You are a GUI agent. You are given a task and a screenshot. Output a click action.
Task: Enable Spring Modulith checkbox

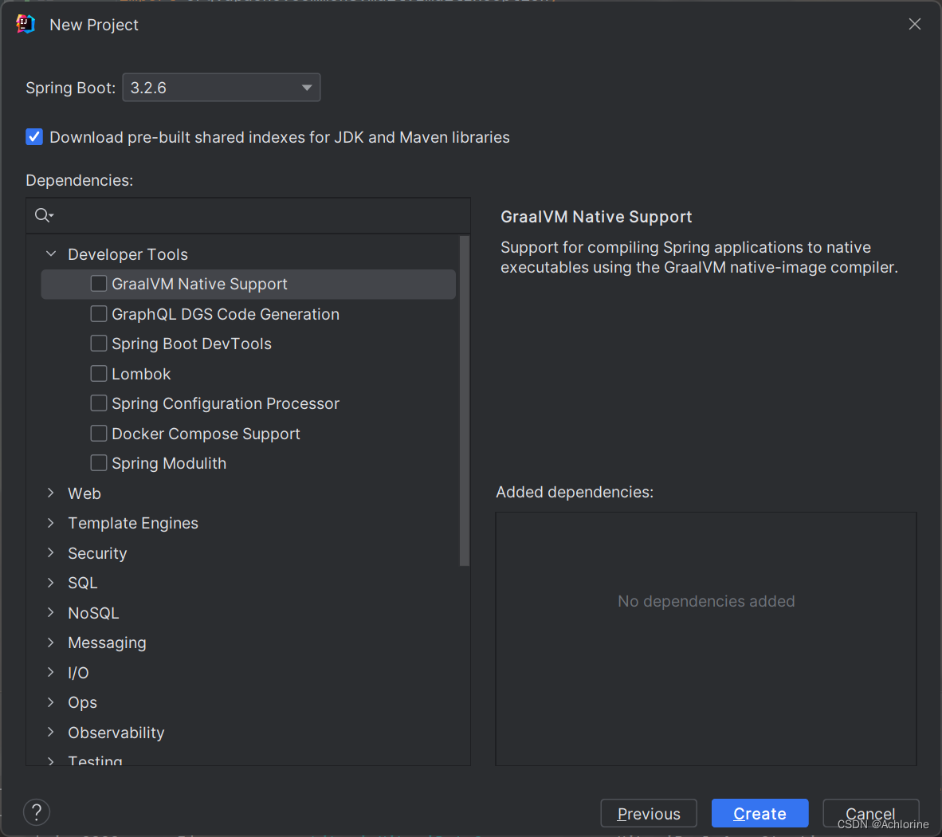99,462
